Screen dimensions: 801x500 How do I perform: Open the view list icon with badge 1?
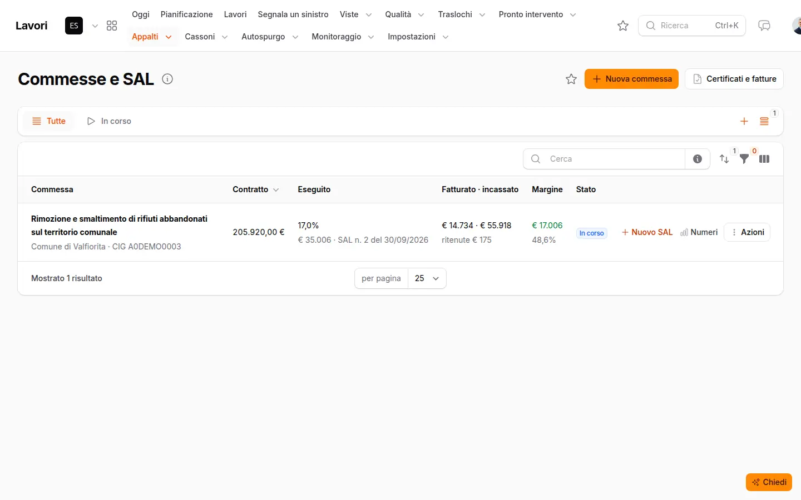click(x=764, y=121)
